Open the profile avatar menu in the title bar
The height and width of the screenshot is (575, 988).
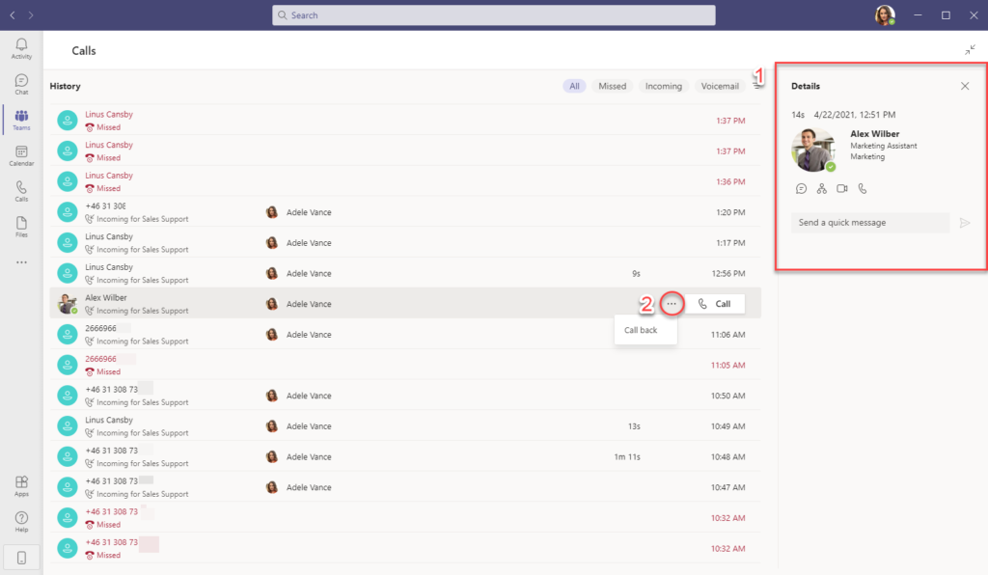(x=885, y=15)
